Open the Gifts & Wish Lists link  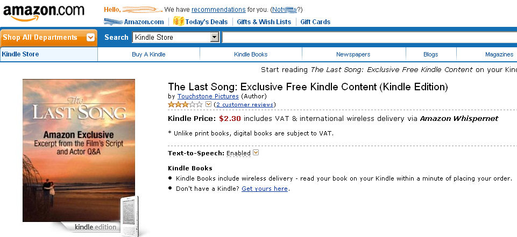point(264,22)
